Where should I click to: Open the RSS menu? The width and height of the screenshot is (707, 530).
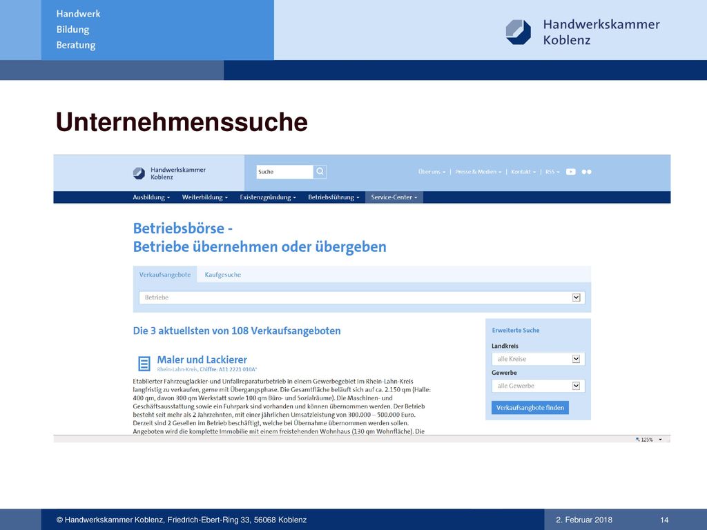pos(552,172)
